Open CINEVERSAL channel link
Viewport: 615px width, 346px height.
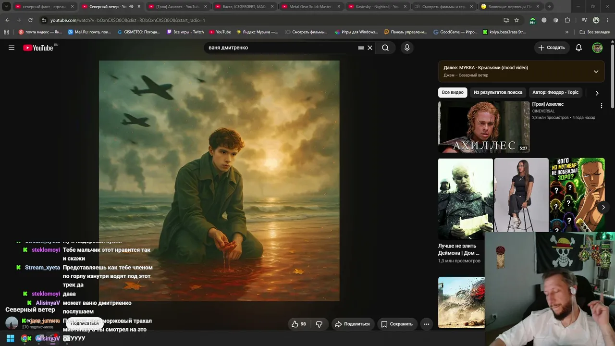click(x=543, y=111)
